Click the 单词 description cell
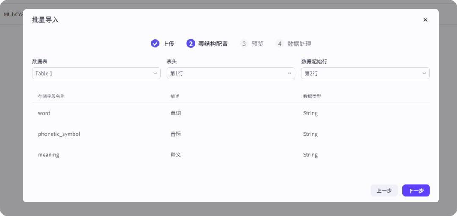Screen dimensions: 457x216 (176, 113)
